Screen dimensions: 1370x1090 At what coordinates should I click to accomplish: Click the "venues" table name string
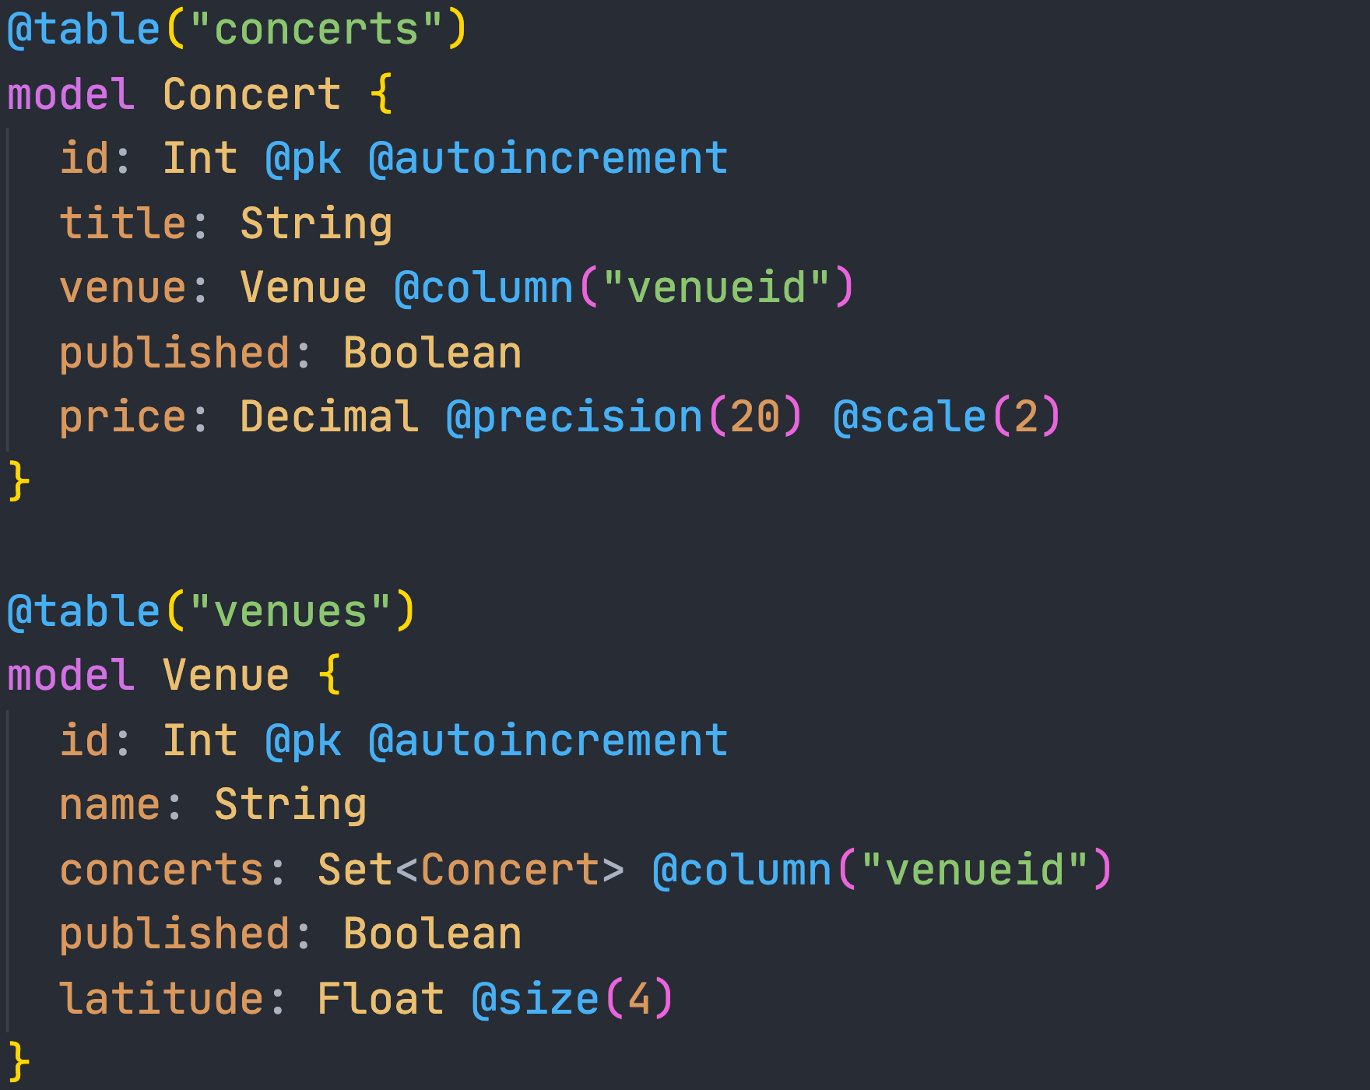click(x=290, y=611)
